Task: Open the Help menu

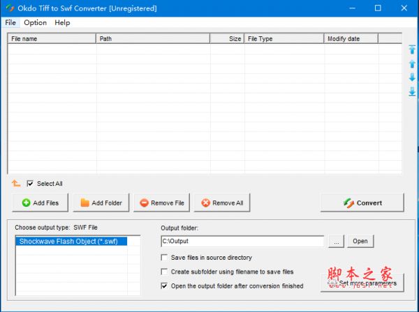Action: click(62, 23)
